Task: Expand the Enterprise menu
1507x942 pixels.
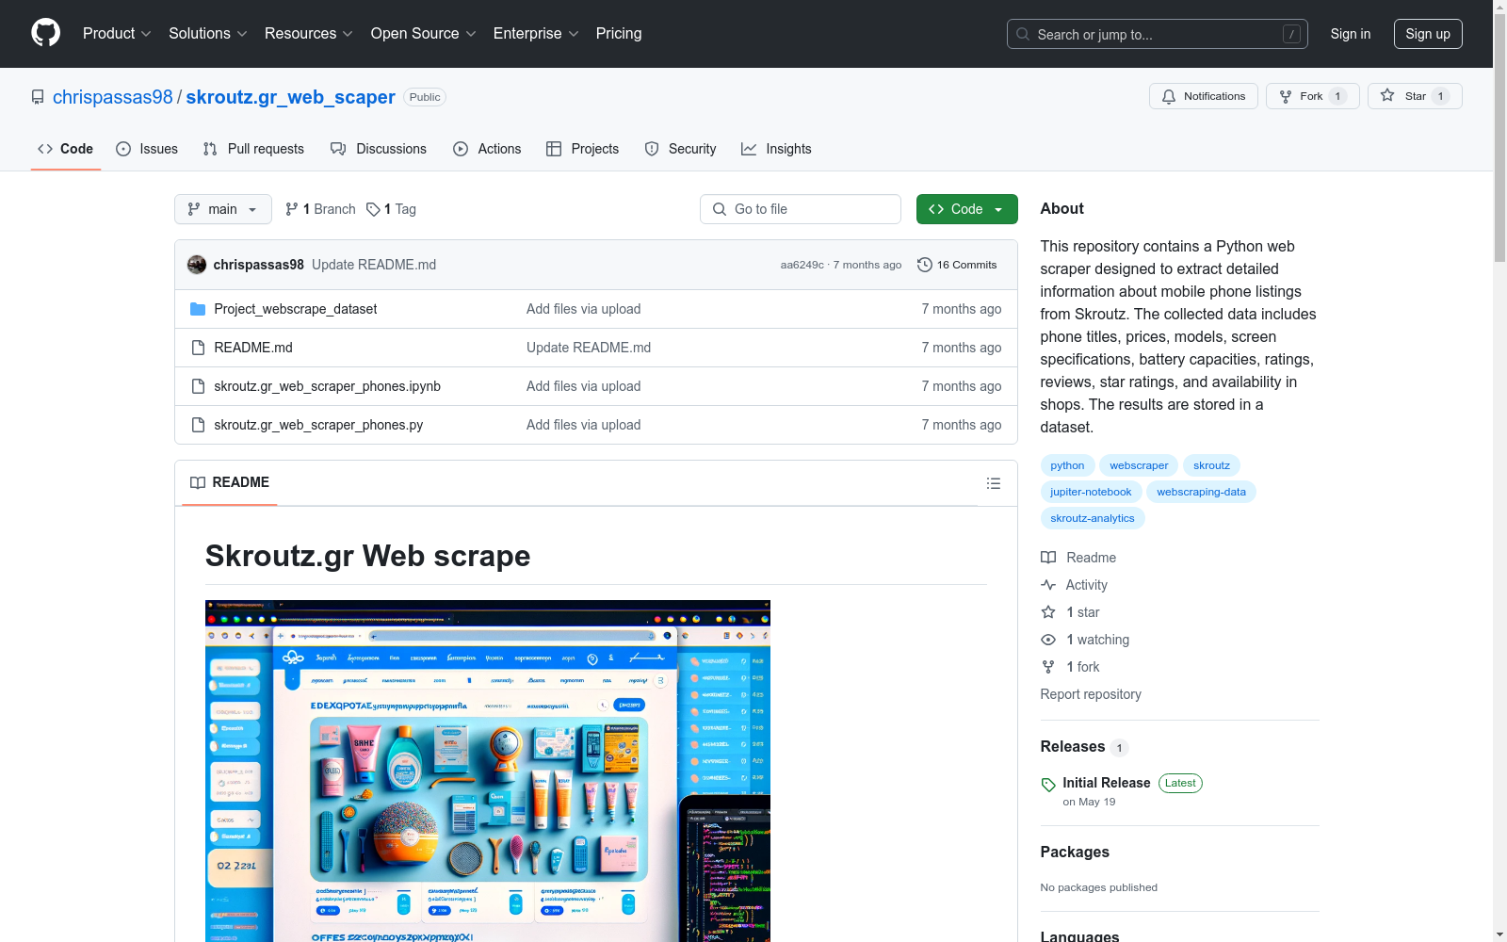Action: (536, 33)
